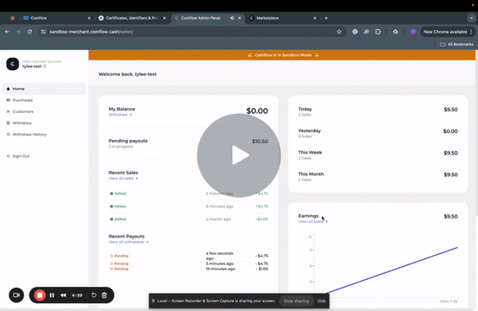Click the Pending payout of $1.00
The width and height of the screenshot is (478, 311).
[x=188, y=269]
